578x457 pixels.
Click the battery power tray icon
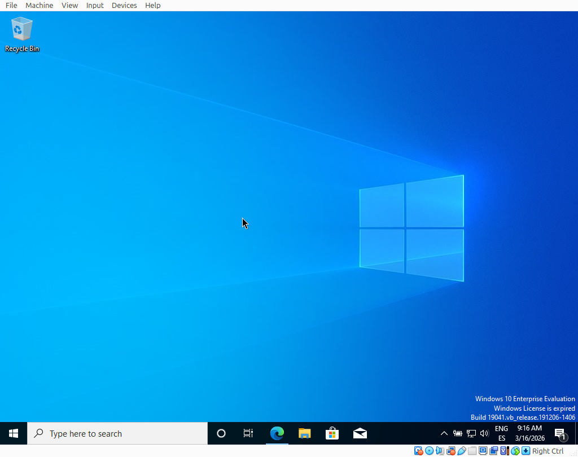click(x=458, y=433)
